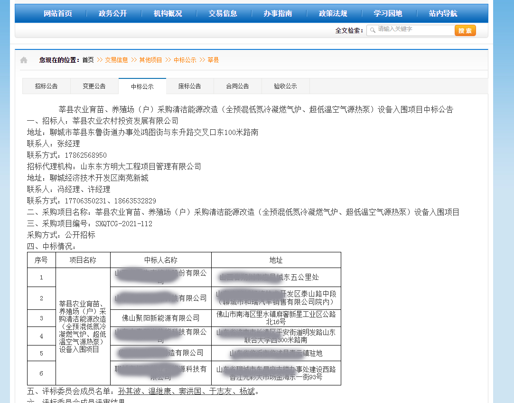514x403 pixels.
Task: Select 交易信息 in the navigation bar
Action: [223, 13]
